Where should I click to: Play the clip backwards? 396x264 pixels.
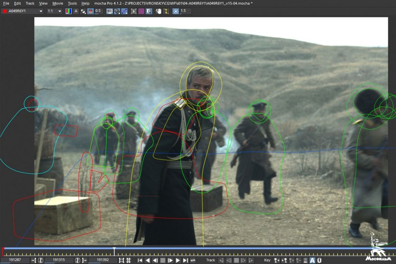[148, 260]
